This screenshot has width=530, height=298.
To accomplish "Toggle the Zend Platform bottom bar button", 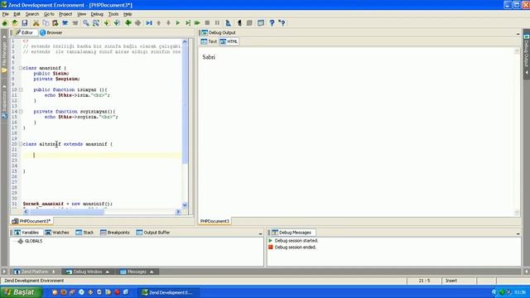I will (x=34, y=272).
